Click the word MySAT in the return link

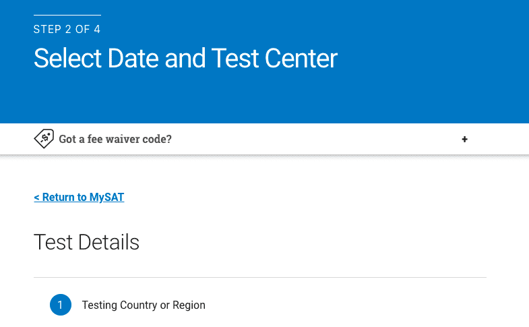point(106,197)
